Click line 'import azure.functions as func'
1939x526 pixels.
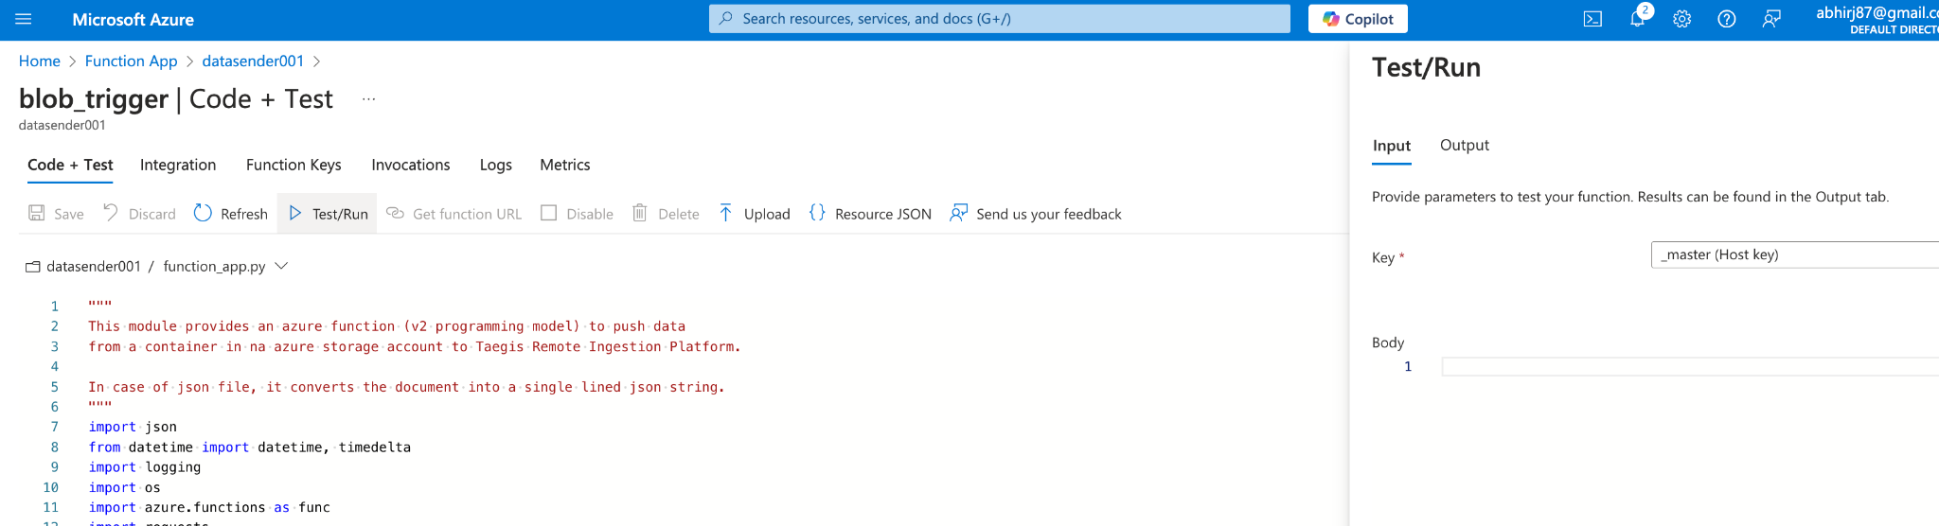point(209,507)
